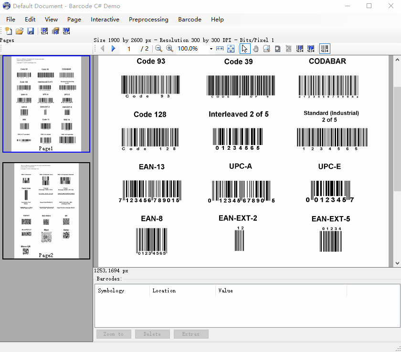This screenshot has height=352, width=401.
Task: Open the Barcode menu
Action: click(x=190, y=20)
